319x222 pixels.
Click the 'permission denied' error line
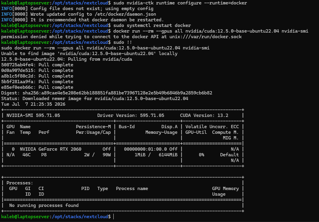tap(121, 37)
